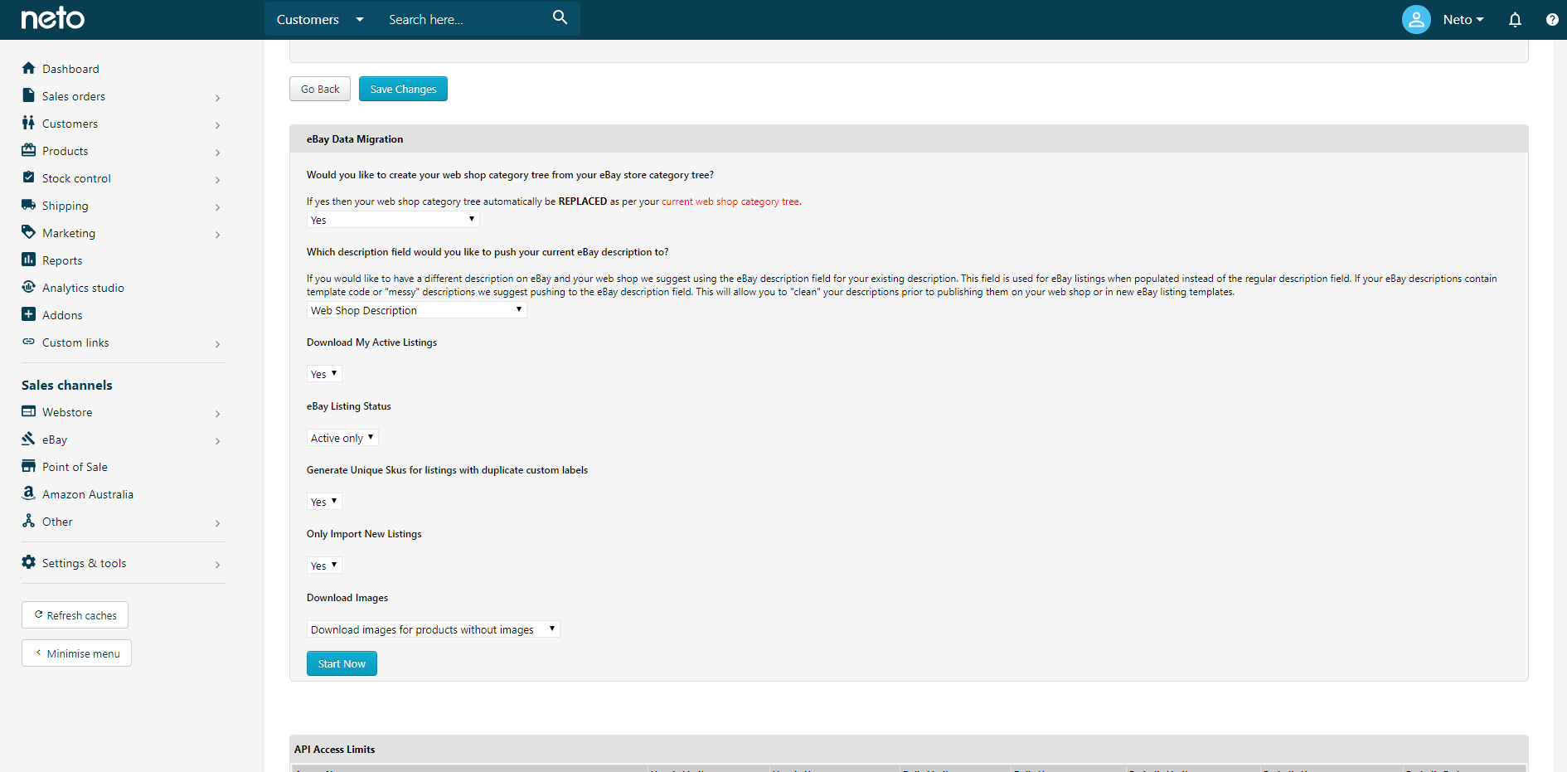Expand the Sales orders menu chevron
Viewport: 1567px width, 772px height.
pos(217,98)
